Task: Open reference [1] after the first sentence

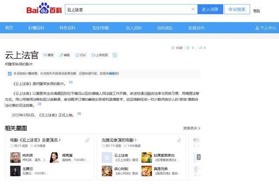Action: [x=71, y=82]
